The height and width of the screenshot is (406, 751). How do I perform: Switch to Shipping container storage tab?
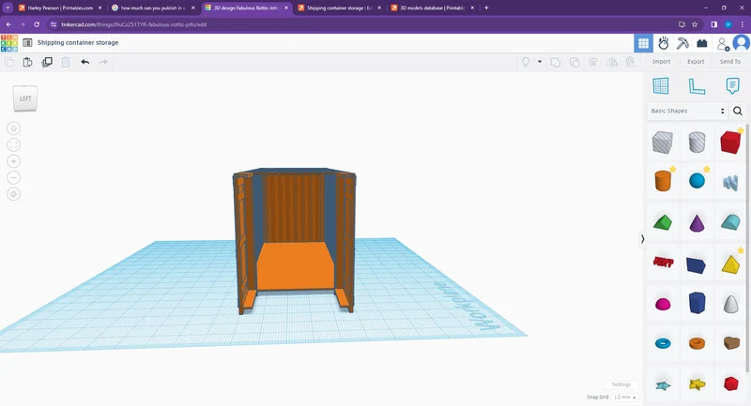pyautogui.click(x=339, y=8)
